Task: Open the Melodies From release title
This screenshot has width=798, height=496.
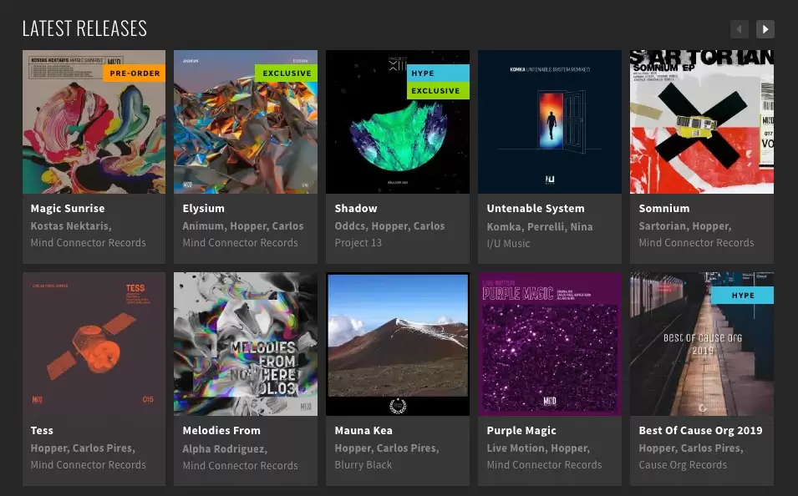Action: (x=221, y=431)
